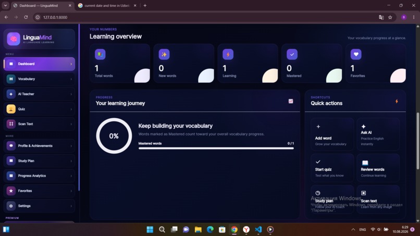Viewport: 420px width, 236px height.
Task: Open Study Plan menu item
Action: coord(40,161)
